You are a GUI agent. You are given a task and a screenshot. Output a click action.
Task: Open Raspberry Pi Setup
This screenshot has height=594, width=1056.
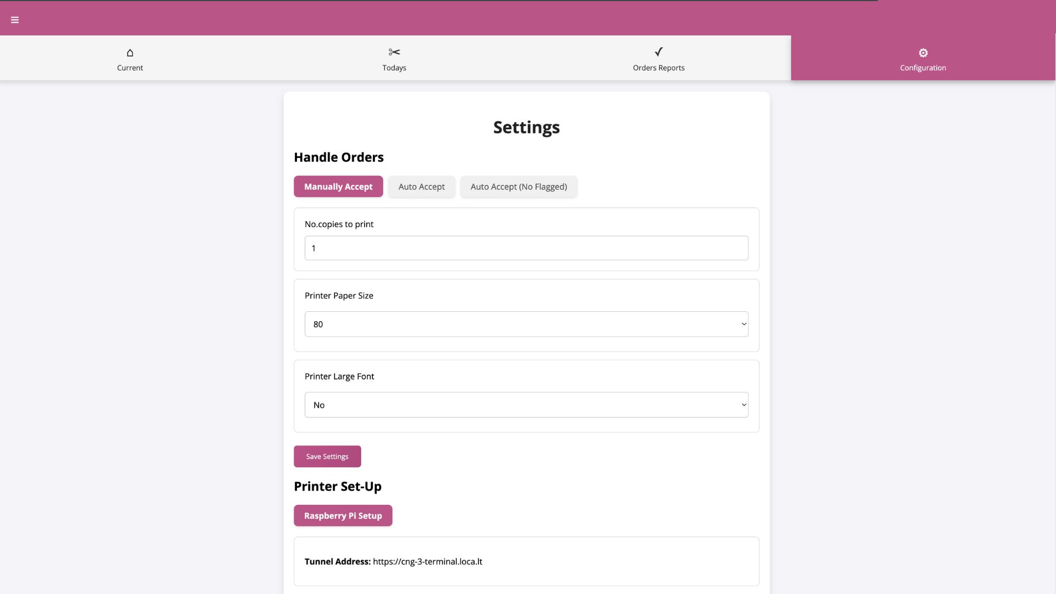[x=343, y=515]
